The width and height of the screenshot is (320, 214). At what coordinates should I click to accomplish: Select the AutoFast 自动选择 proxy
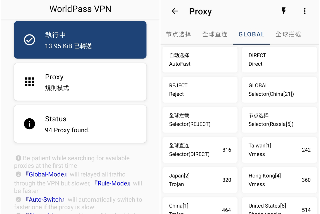coord(200,59)
